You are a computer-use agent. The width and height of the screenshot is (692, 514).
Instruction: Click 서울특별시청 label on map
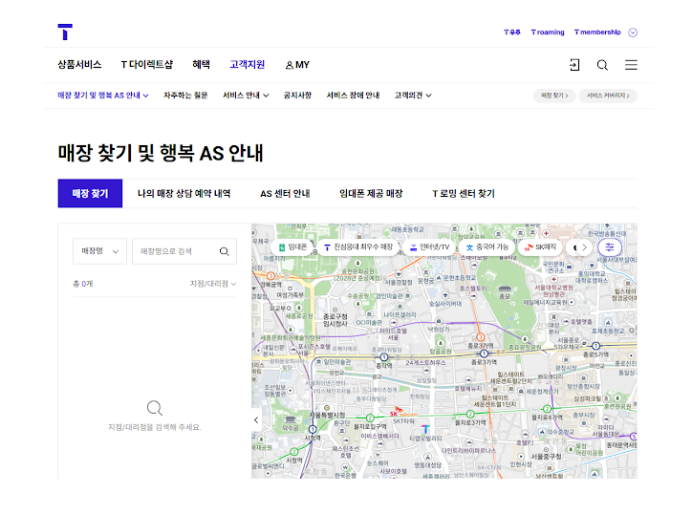coord(327,416)
